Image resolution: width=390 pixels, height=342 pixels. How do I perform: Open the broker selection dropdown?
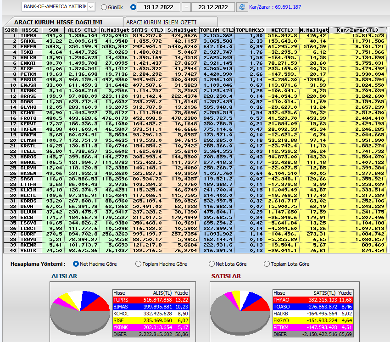(91, 7)
